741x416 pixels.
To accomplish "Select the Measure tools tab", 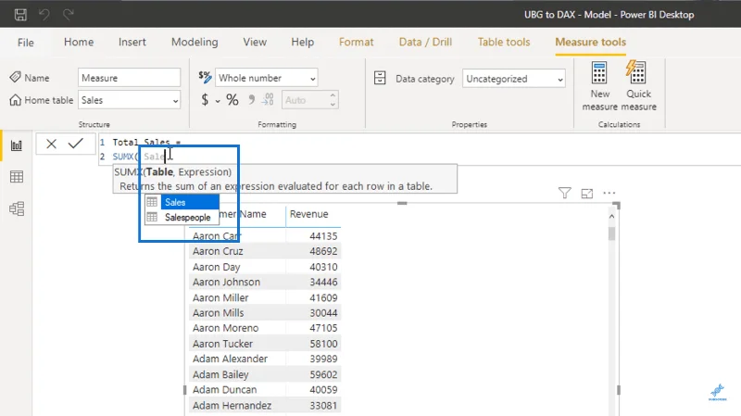I will coord(590,42).
